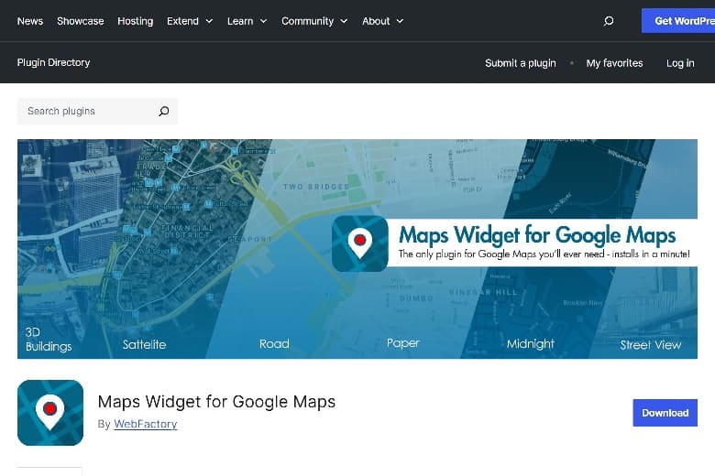Open Submit a plugin link

[x=521, y=63]
